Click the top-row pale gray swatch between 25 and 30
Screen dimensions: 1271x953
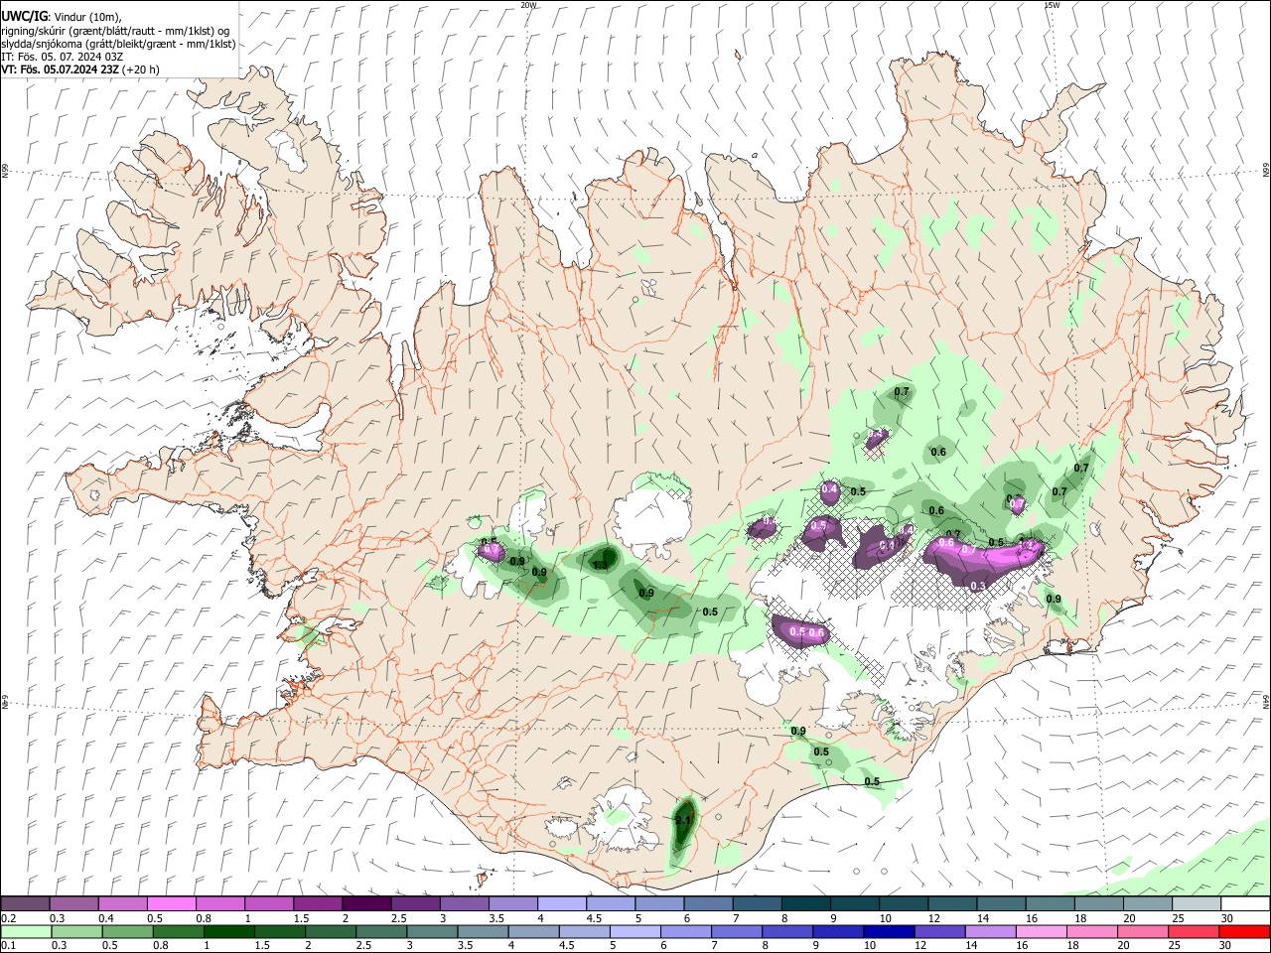tap(1198, 904)
